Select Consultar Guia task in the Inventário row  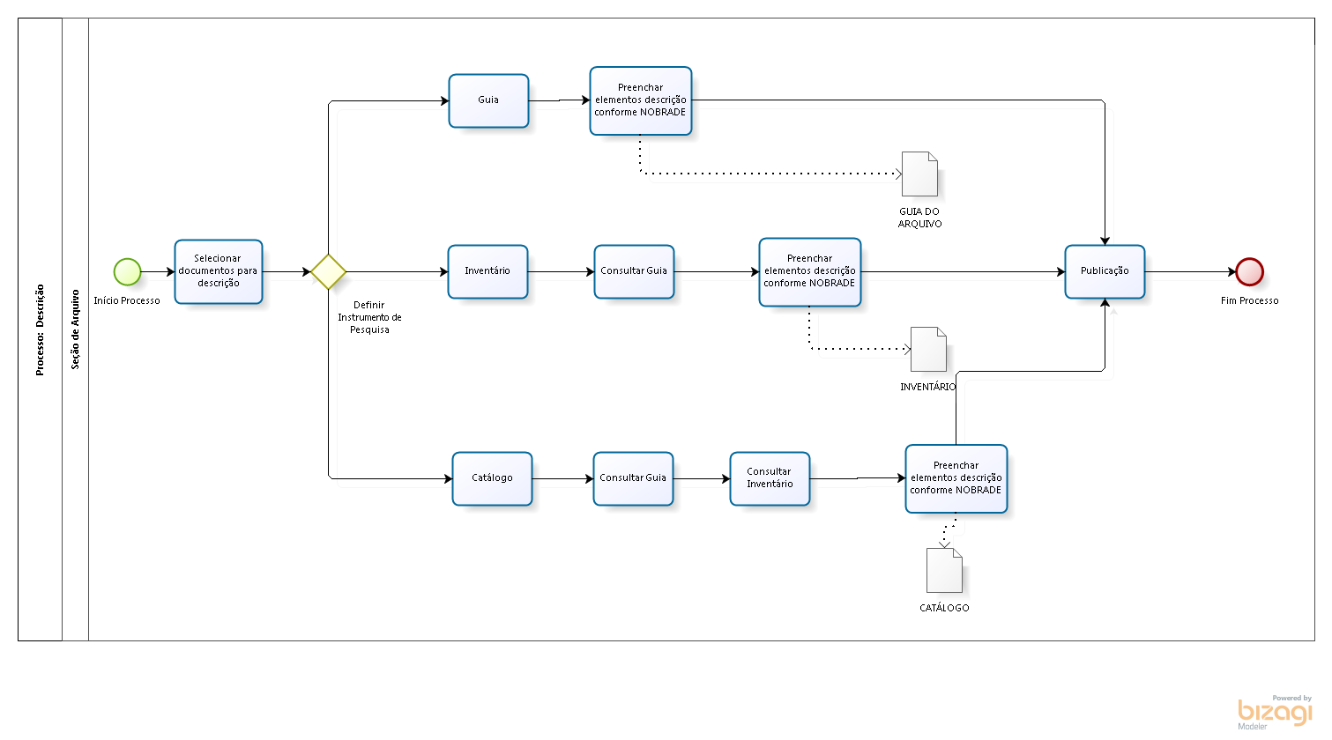pyautogui.click(x=634, y=271)
